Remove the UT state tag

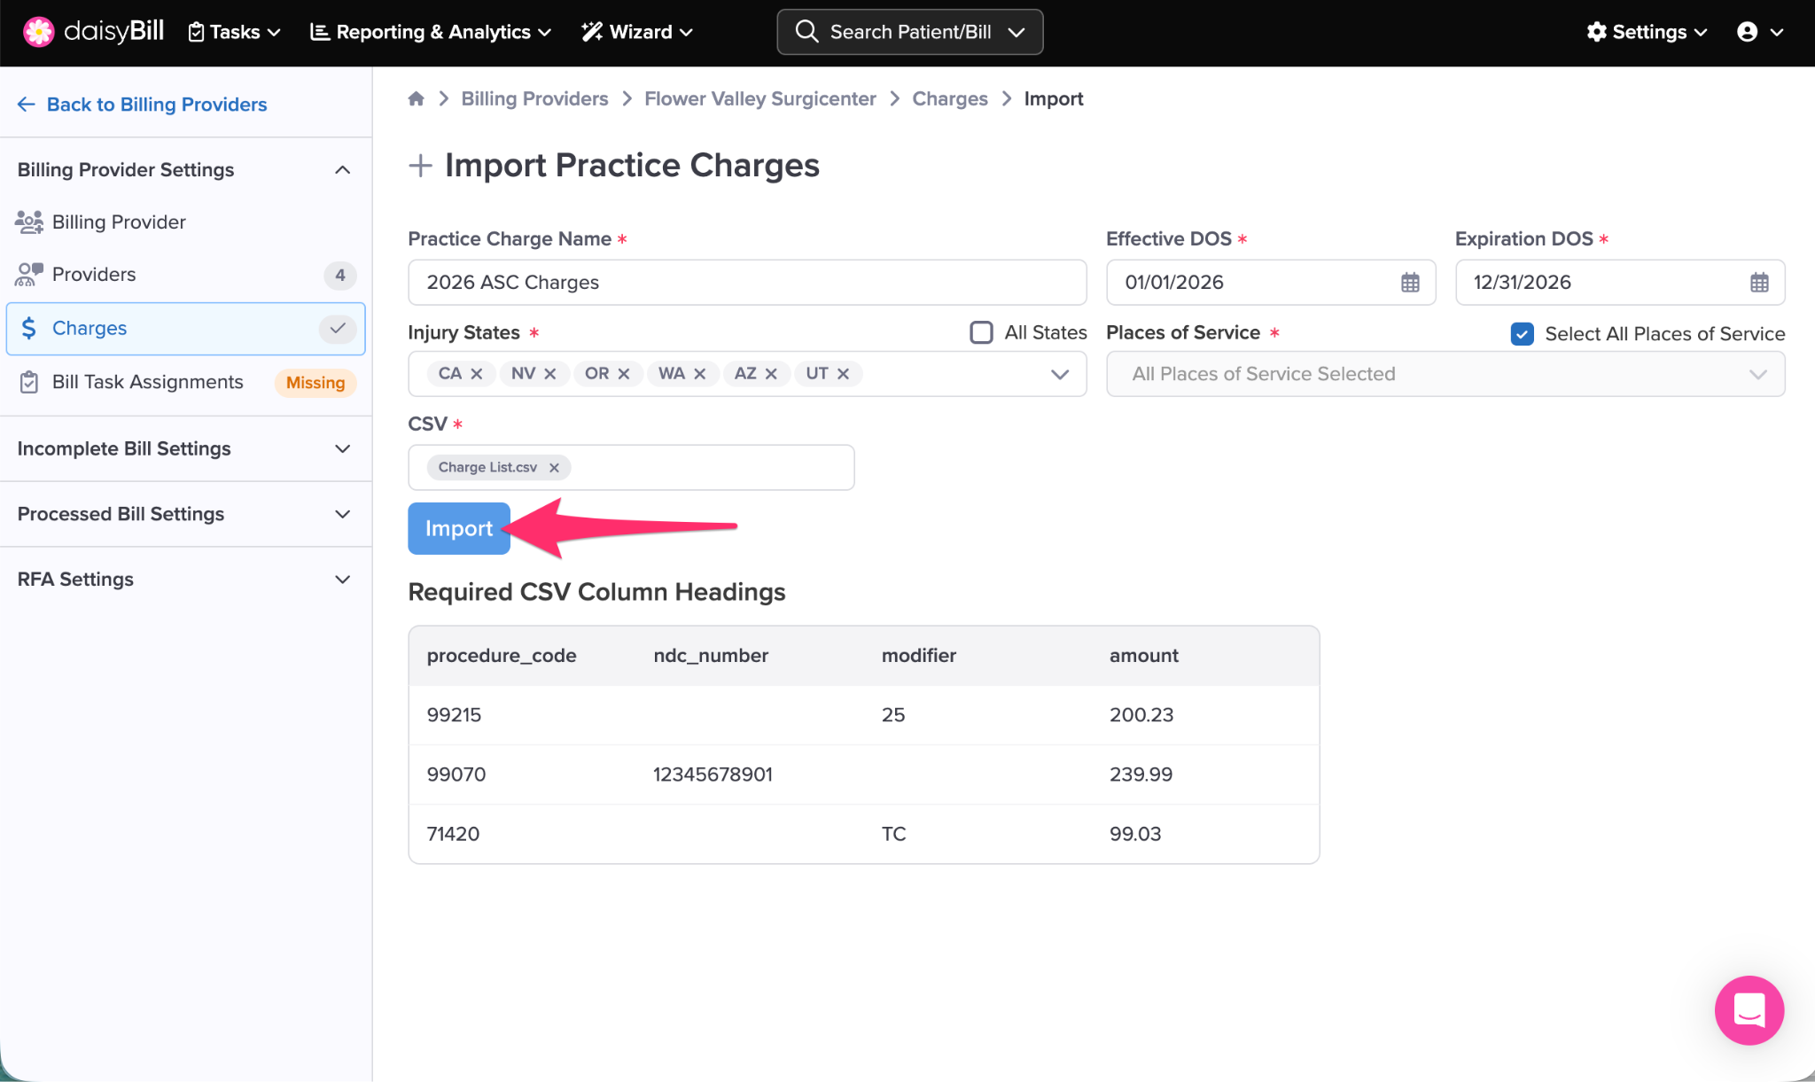(x=843, y=374)
